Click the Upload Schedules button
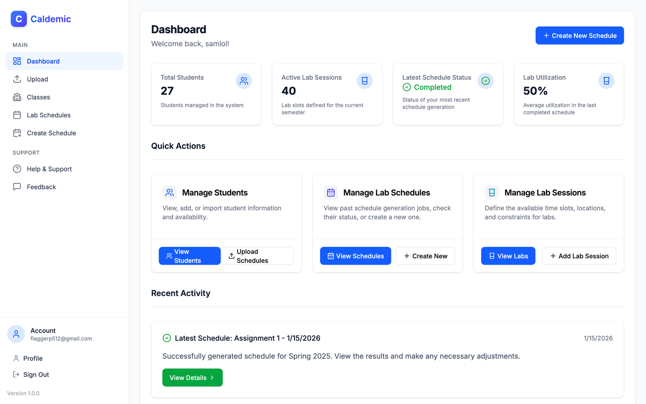The width and height of the screenshot is (646, 404). (257, 256)
